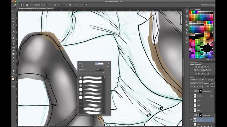
Task: Hide the Skin Colors layer
Action: [x=191, y=120]
